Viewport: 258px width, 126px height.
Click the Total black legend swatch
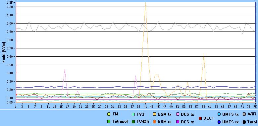tap(244, 122)
